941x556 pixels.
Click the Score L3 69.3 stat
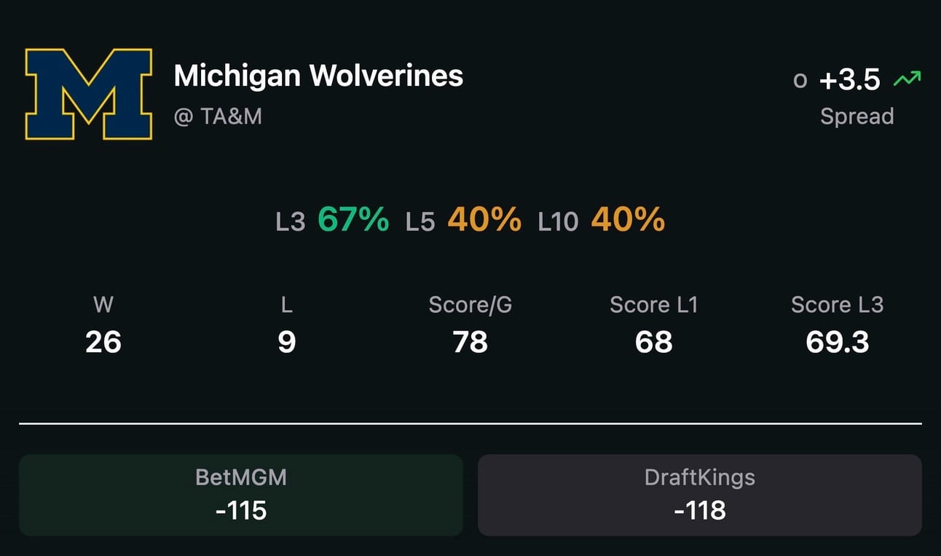point(838,324)
